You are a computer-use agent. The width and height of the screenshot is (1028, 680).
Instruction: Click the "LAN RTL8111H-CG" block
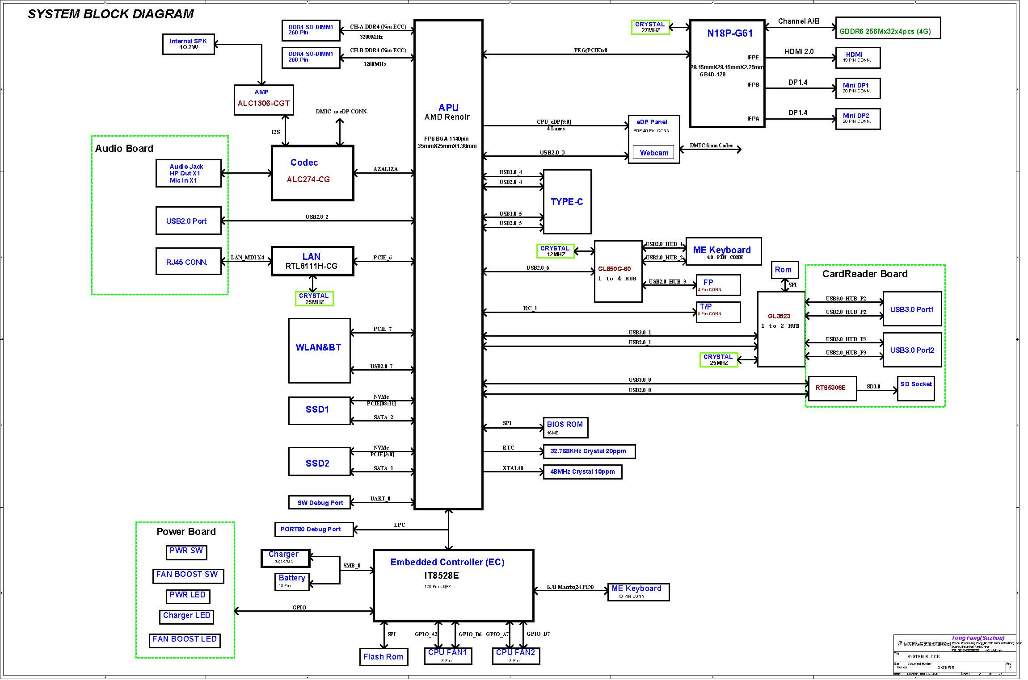[312, 261]
